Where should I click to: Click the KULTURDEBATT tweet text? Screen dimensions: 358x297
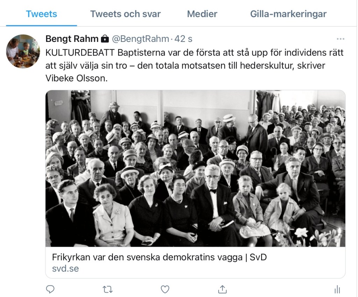click(194, 65)
